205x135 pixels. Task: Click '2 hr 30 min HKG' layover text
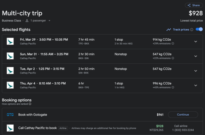(x=124, y=44)
